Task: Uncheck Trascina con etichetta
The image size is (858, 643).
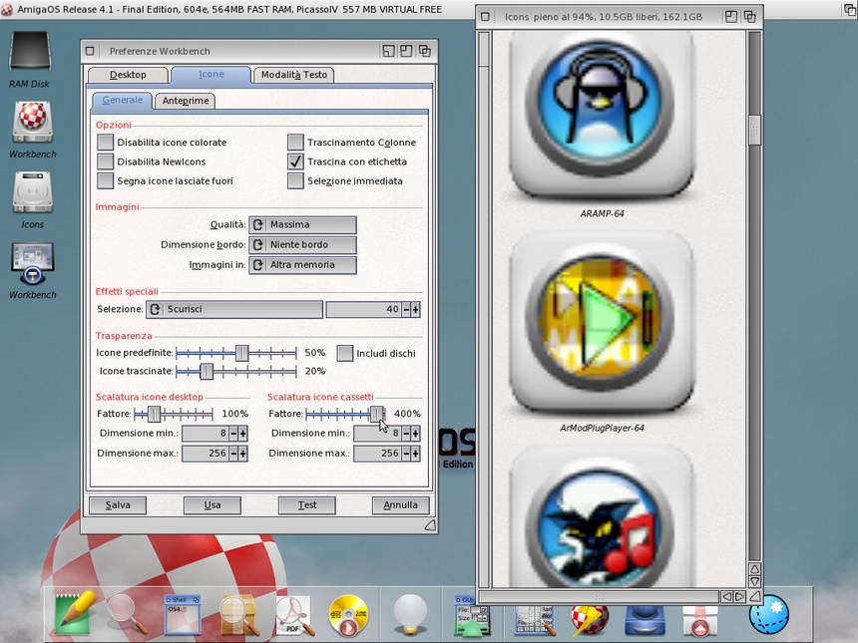Action: point(295,161)
